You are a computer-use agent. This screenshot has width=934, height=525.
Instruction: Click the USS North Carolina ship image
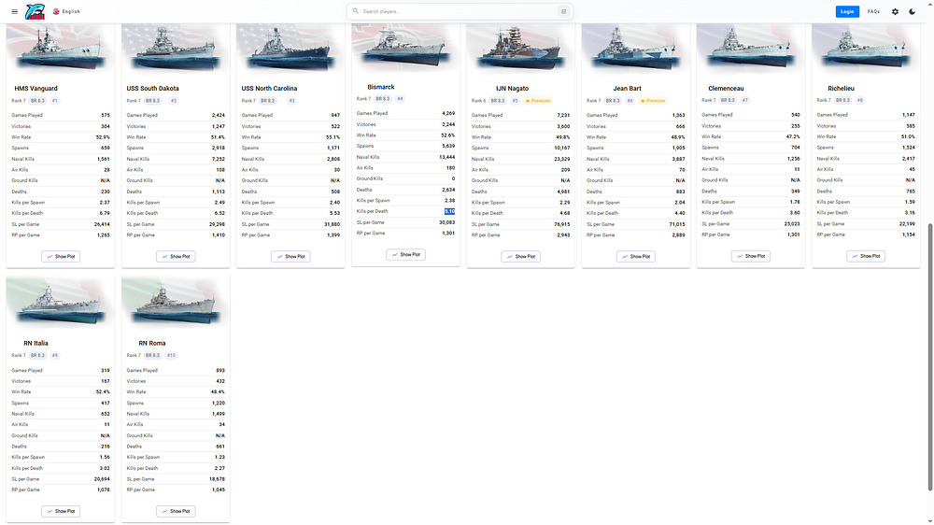point(290,49)
